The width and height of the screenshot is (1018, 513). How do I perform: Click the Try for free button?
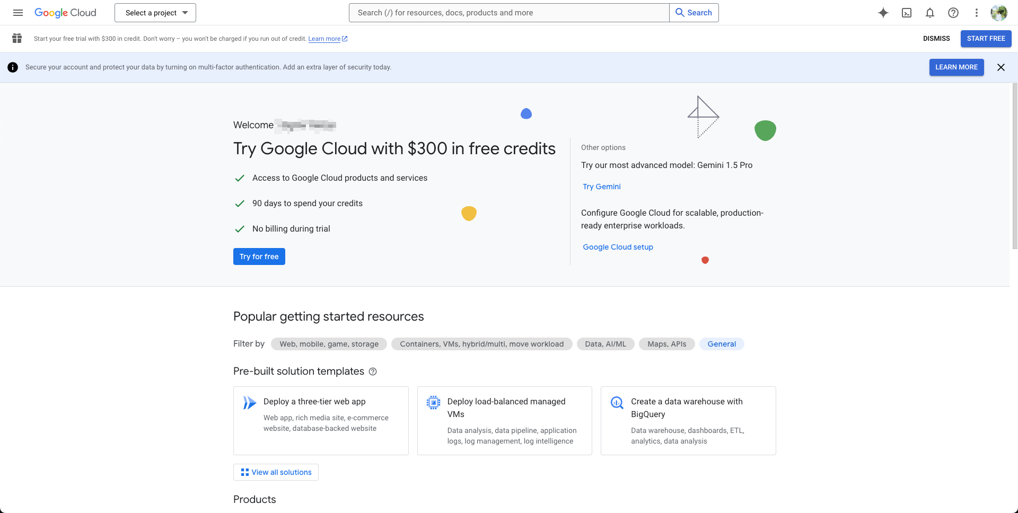(x=259, y=256)
